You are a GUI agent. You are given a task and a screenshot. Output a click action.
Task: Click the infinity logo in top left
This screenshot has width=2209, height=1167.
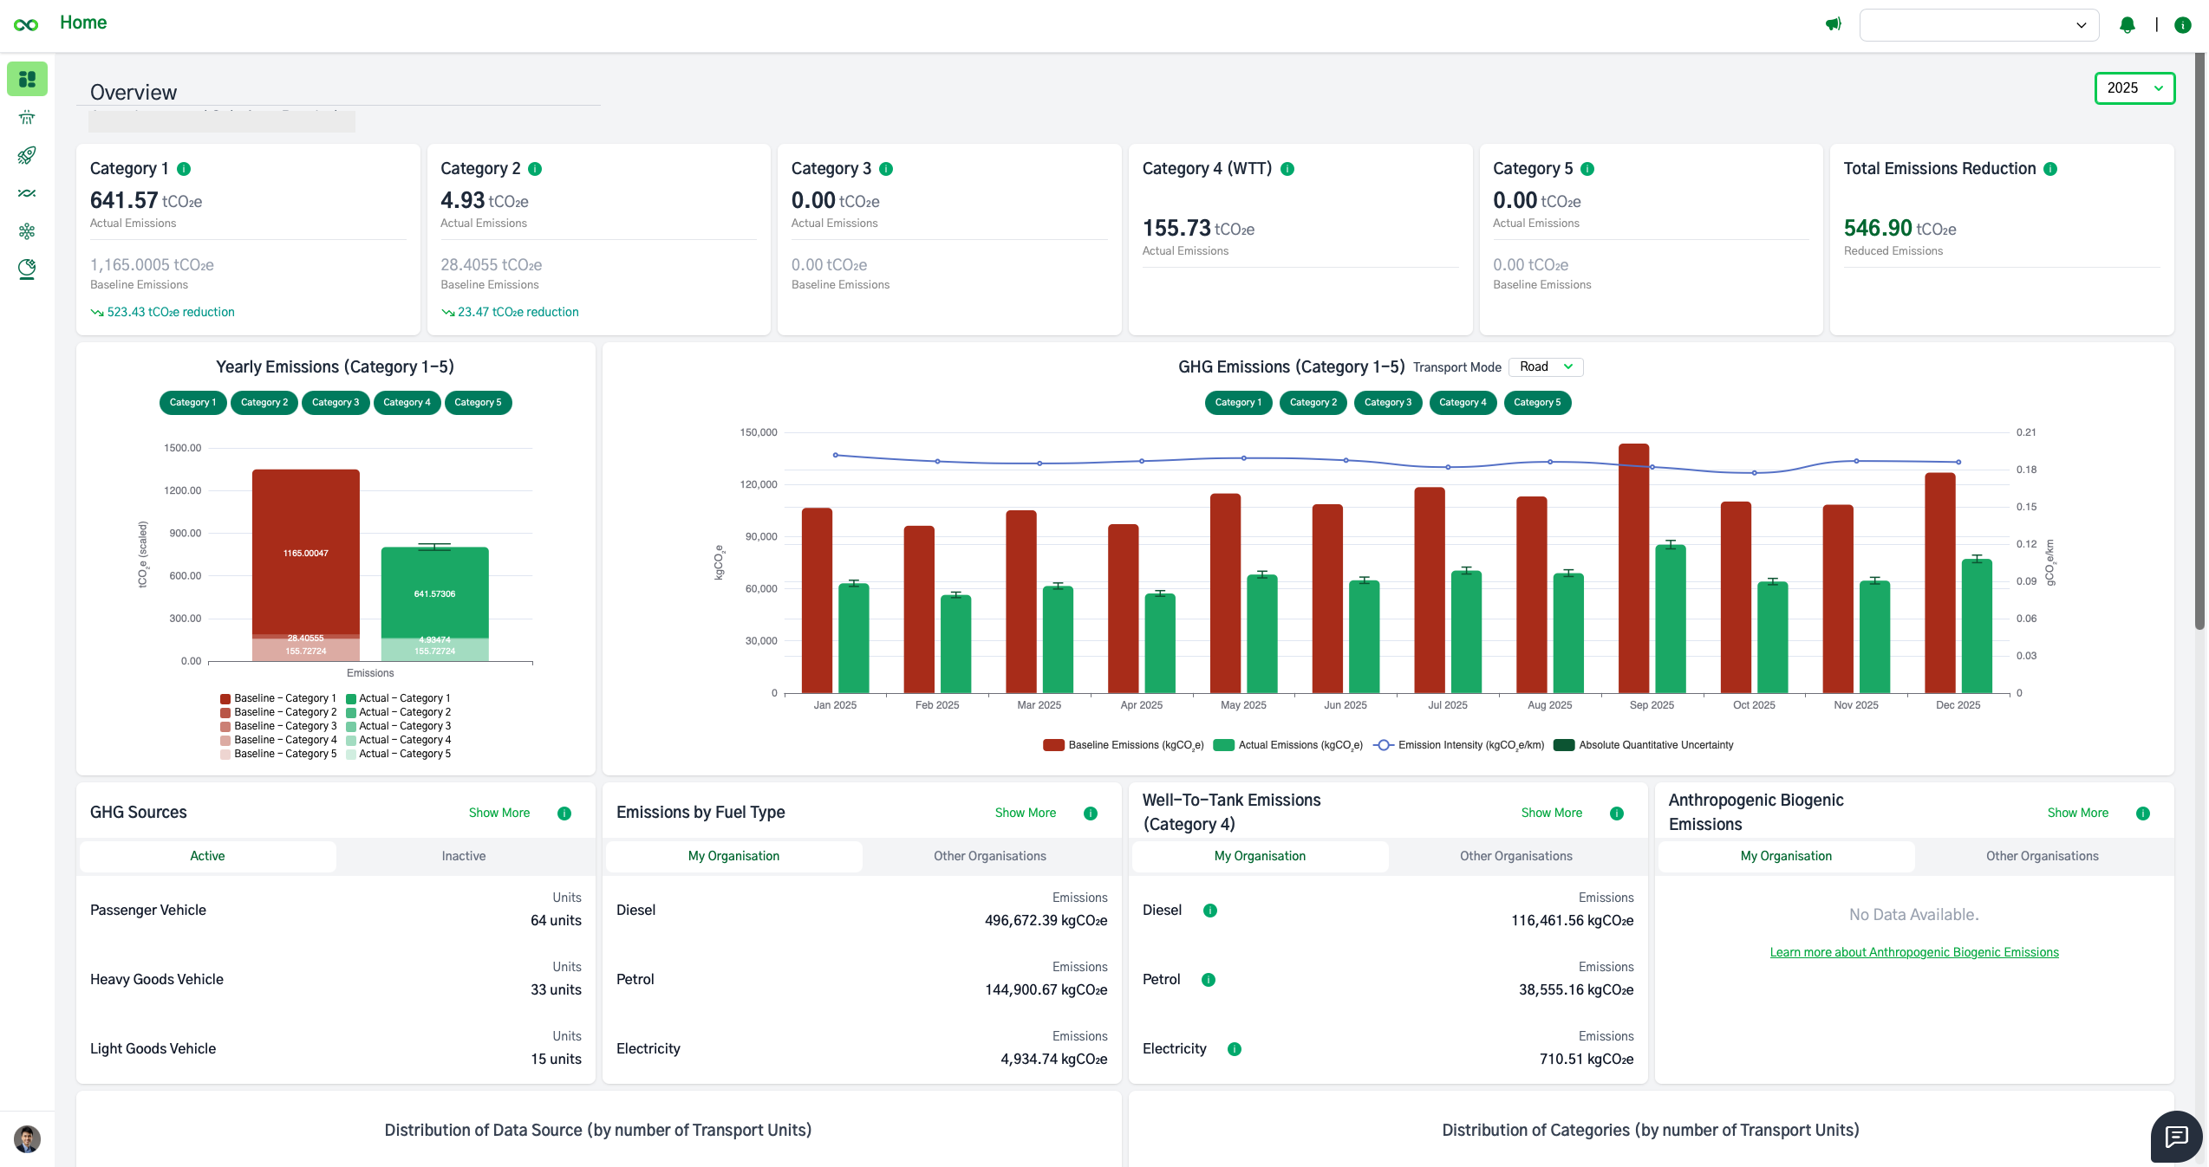point(26,24)
